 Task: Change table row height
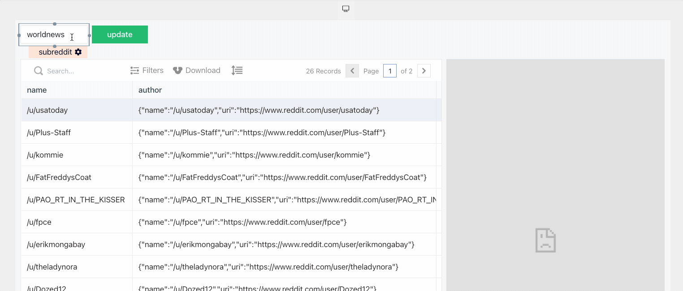point(237,70)
